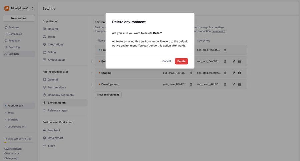300x161 pixels.
Task: Click the Data export database icon
Action: (x=44, y=138)
